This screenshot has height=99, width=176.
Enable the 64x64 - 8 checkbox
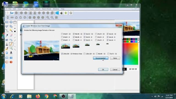click(x=62, y=37)
